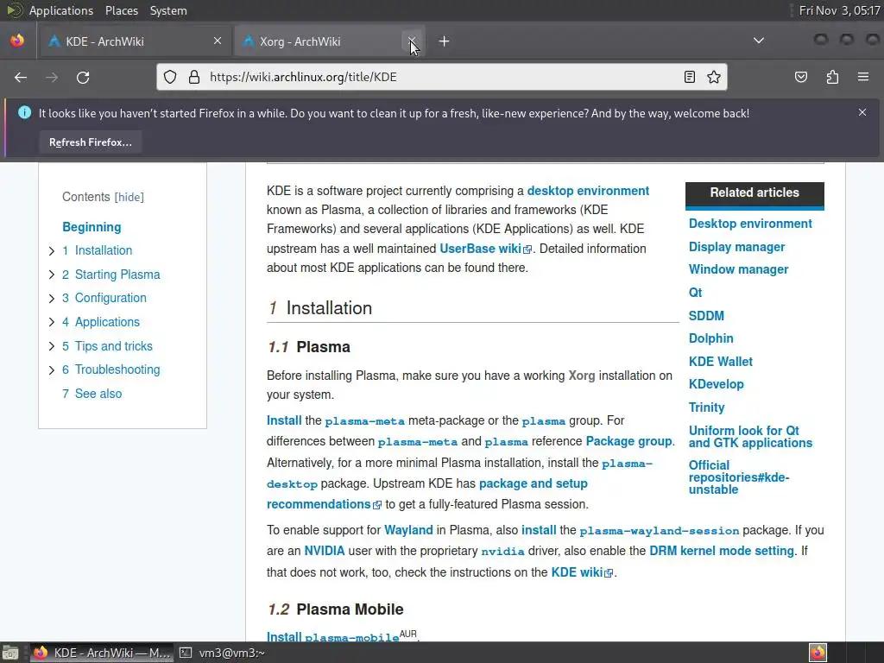Click the clock showing Fri Nov 3, 05:17
The image size is (884, 663).
pos(839,10)
